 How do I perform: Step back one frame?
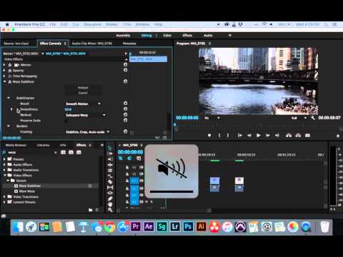[249, 136]
